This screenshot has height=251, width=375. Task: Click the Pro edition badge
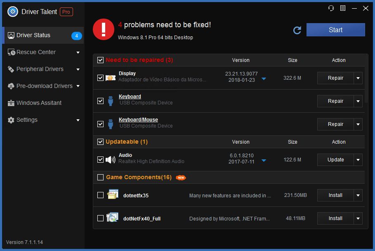[x=66, y=12]
